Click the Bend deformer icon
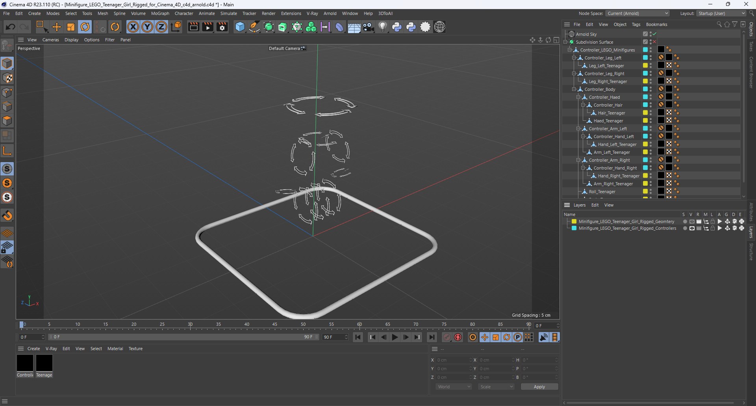This screenshot has height=406, width=756. (339, 27)
